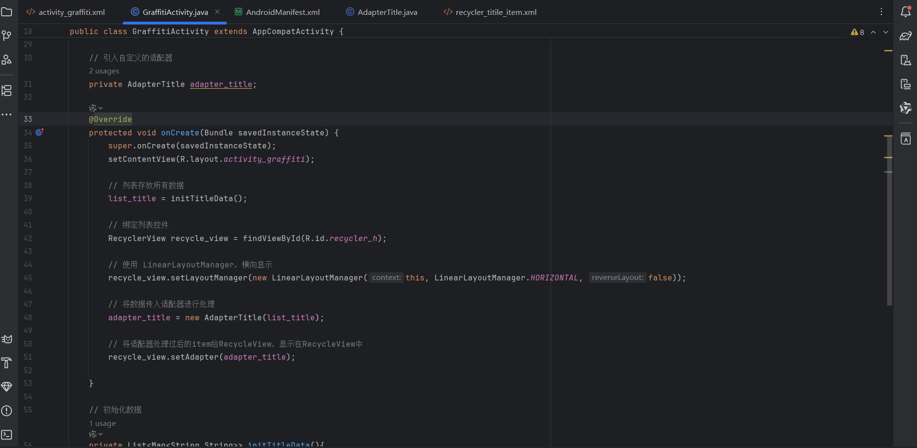The height and width of the screenshot is (448, 917).
Task: Click the 'reverseLayout:' inlay hint
Action: click(617, 278)
